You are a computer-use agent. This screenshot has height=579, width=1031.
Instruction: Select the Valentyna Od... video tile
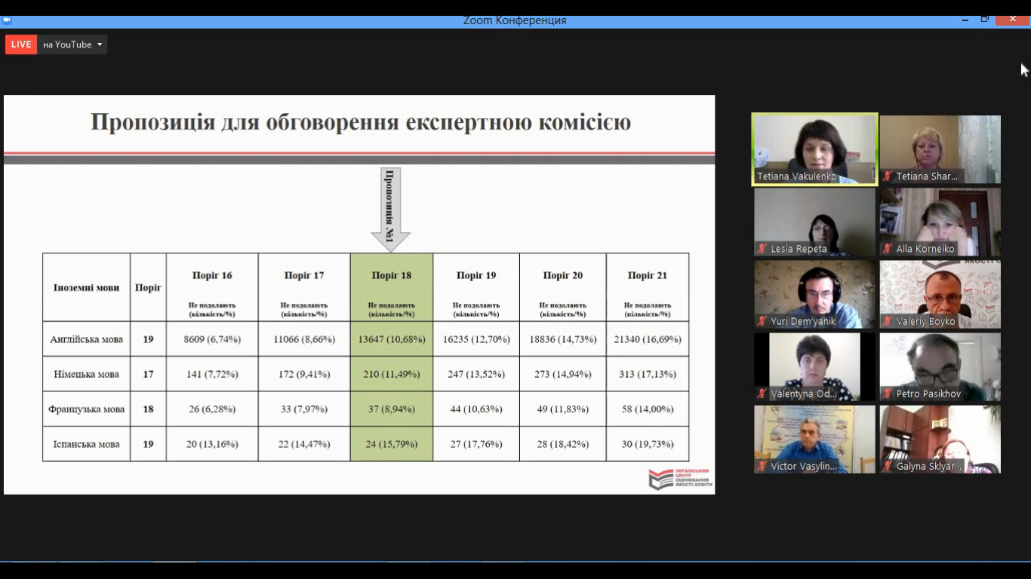pyautogui.click(x=814, y=366)
